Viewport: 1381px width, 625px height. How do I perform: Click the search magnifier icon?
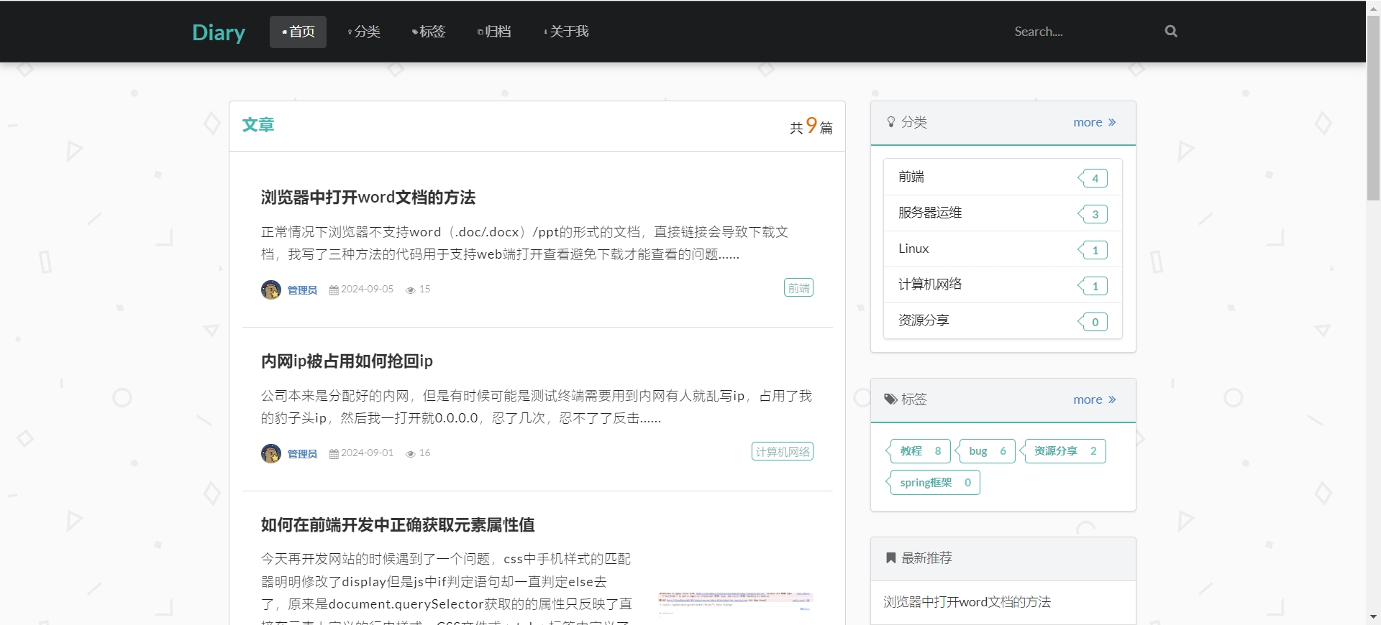coord(1171,31)
